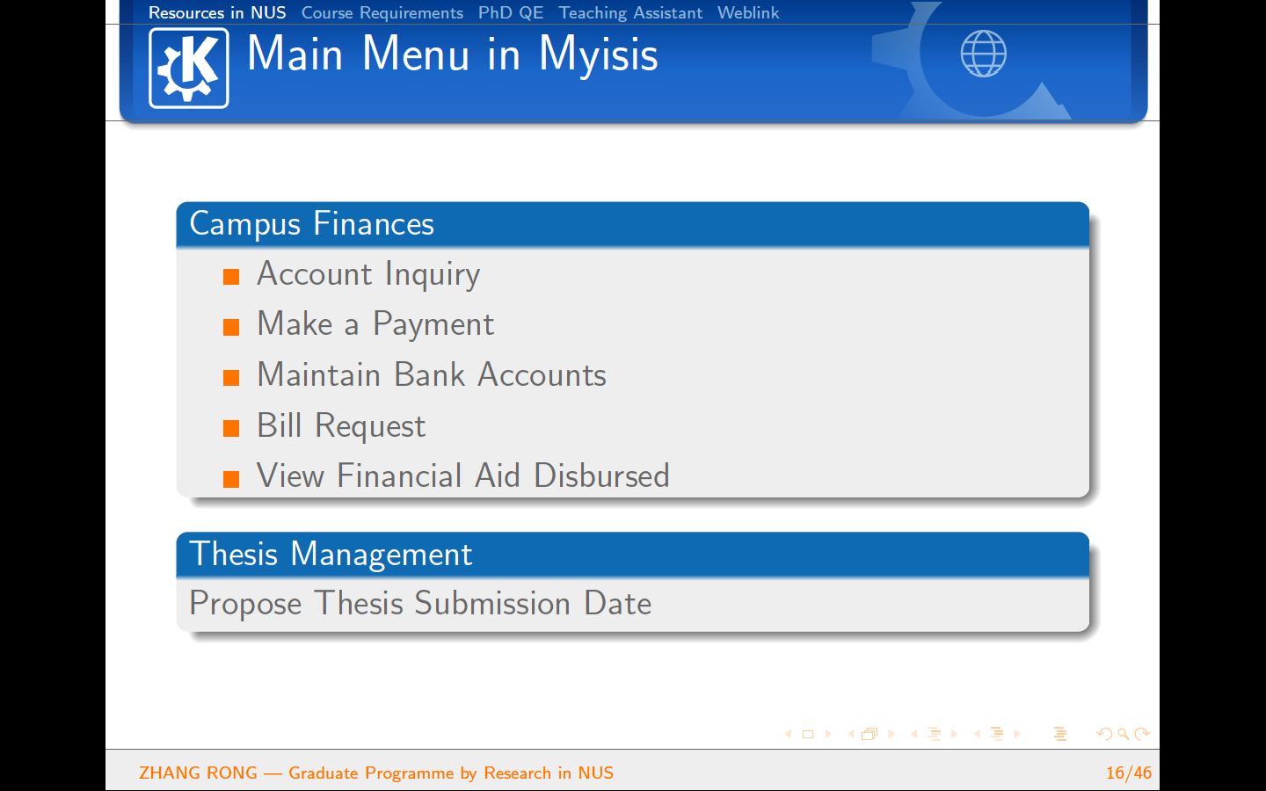Click the footer title Graduate Programme text
1266x791 pixels.
click(450, 773)
